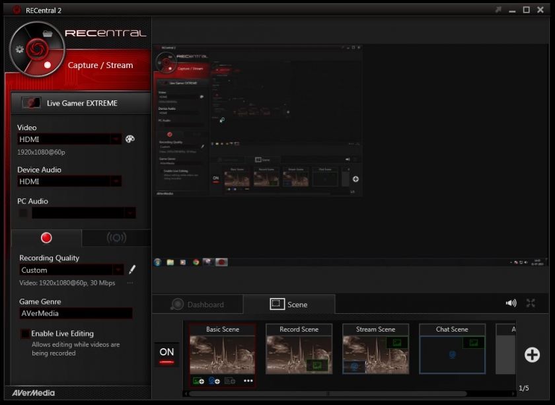Click the Live Gamer EXTREME device icon
Image resolution: width=555 pixels, height=405 pixels.
coord(31,103)
